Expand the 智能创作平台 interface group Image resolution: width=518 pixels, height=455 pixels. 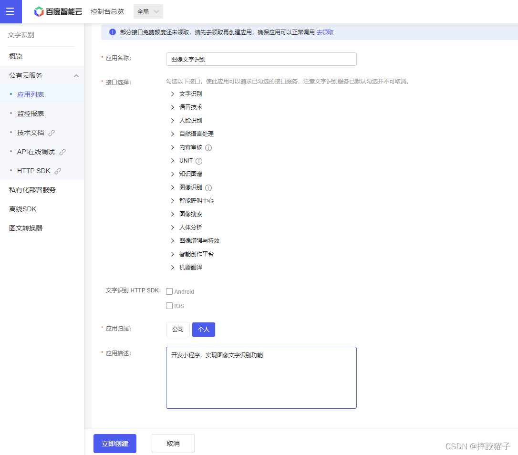(173, 254)
